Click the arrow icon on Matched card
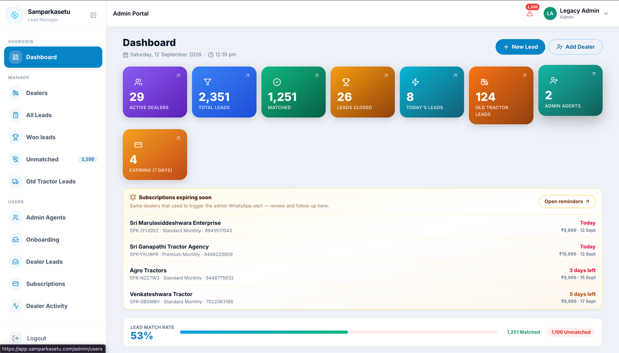Image resolution: width=619 pixels, height=353 pixels. 316,75
